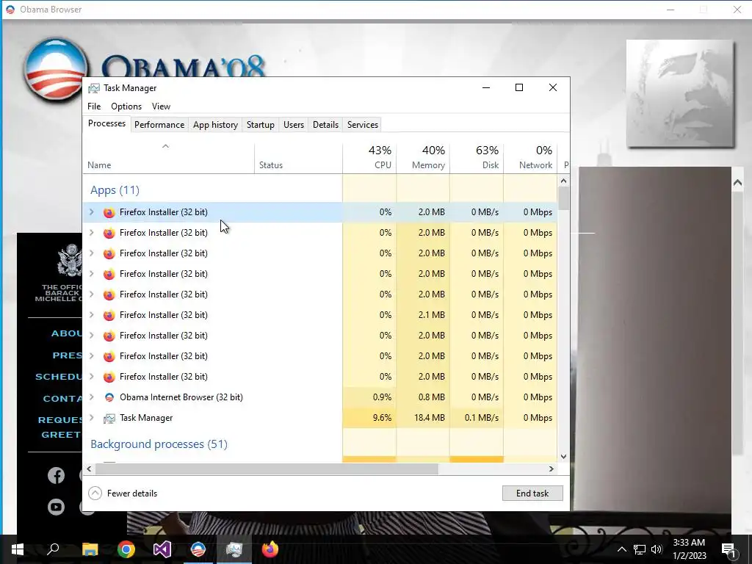This screenshot has height=564, width=752.
Task: Select the Obama Internet Browser (32 bit) row
Action: [320, 397]
